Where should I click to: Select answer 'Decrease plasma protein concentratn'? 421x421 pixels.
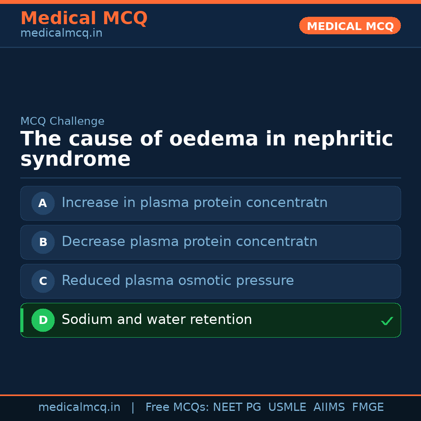click(x=189, y=242)
